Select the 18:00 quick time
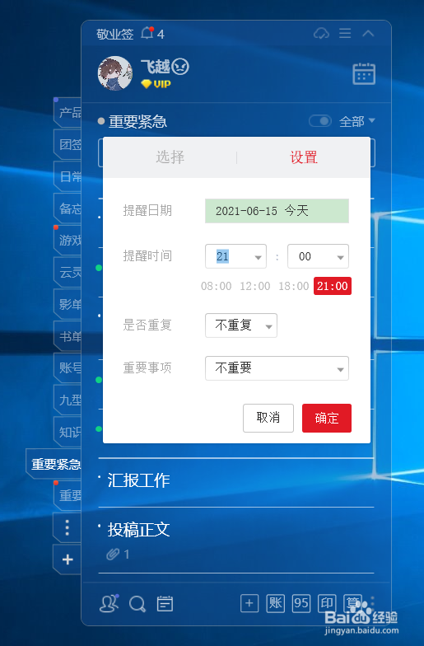The width and height of the screenshot is (424, 646). coord(293,286)
